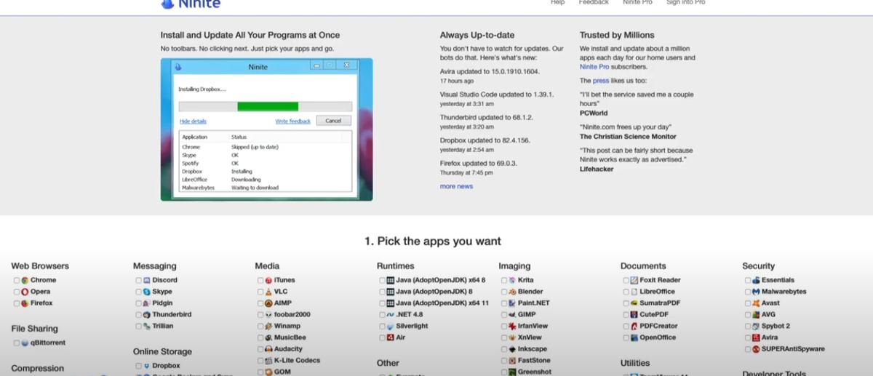Check the Java (AdoptOpenJDK) x64 11 box
Viewport: 873px width, 376px height.
tap(382, 303)
